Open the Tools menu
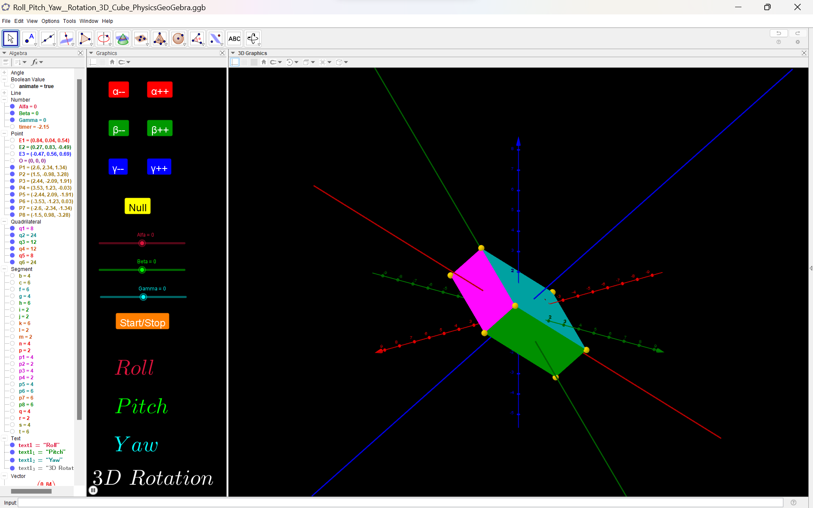 pos(69,21)
